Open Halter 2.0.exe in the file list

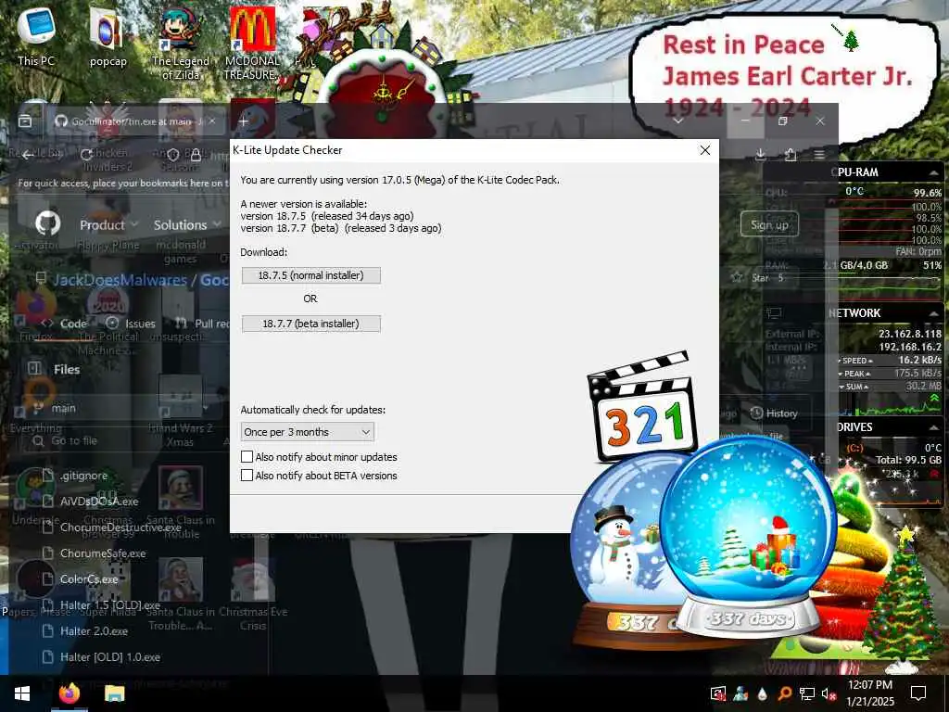click(94, 631)
